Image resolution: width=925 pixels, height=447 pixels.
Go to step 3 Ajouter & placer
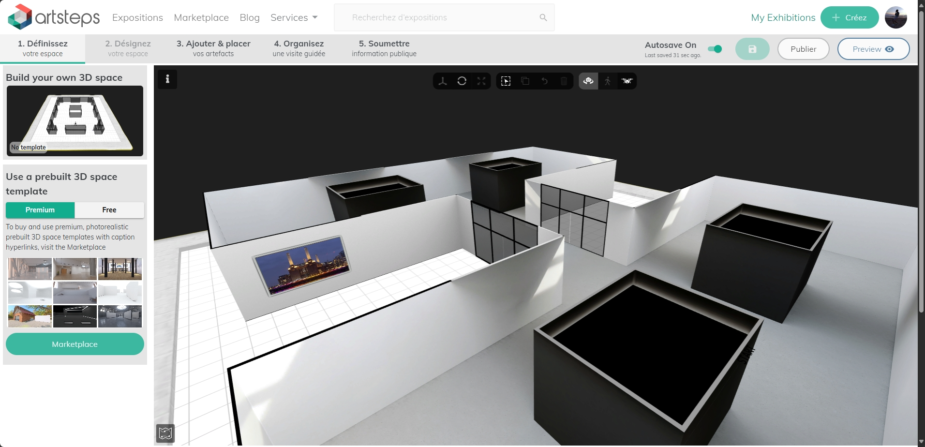[213, 48]
